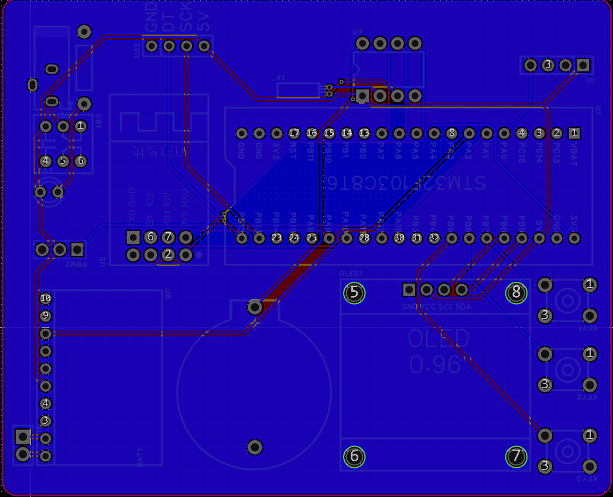Select PWM2 header square pad
Screen dimensions: 613x497
tap(77, 250)
